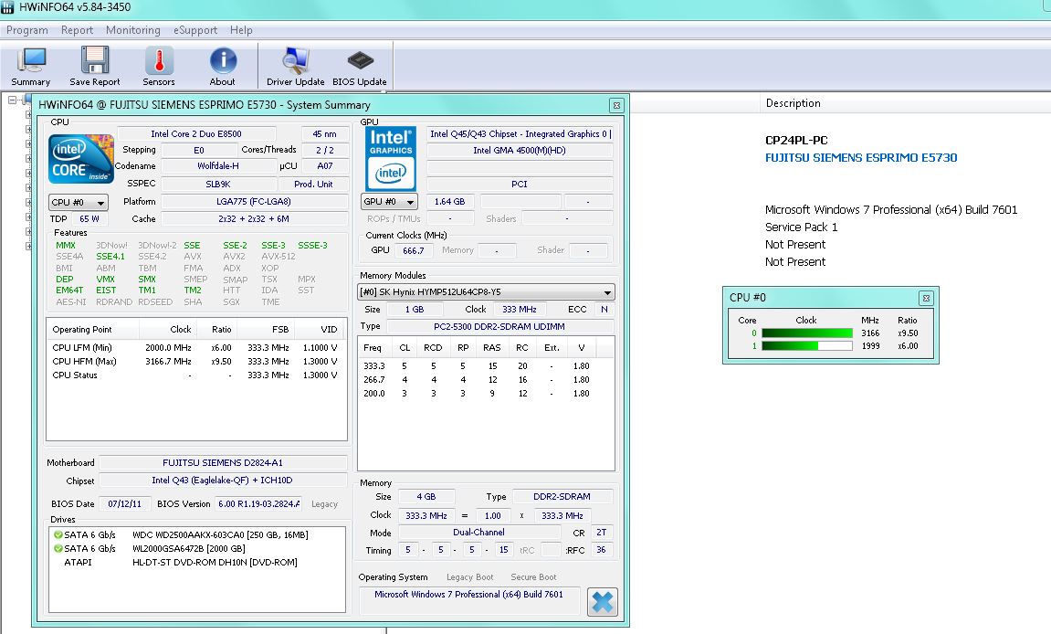Click the SLB9K SSPEC field

(218, 184)
